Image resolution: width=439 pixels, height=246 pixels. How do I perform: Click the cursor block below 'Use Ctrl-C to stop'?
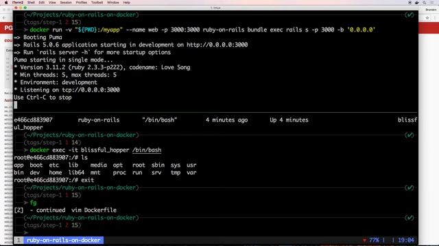(16, 105)
